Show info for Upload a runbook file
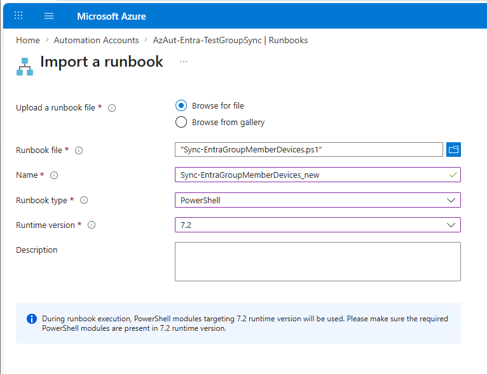This screenshot has height=374, width=487. (112, 108)
